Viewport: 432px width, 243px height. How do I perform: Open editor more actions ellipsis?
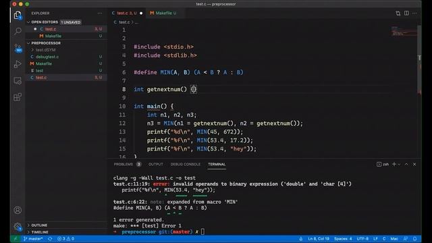click(x=414, y=13)
